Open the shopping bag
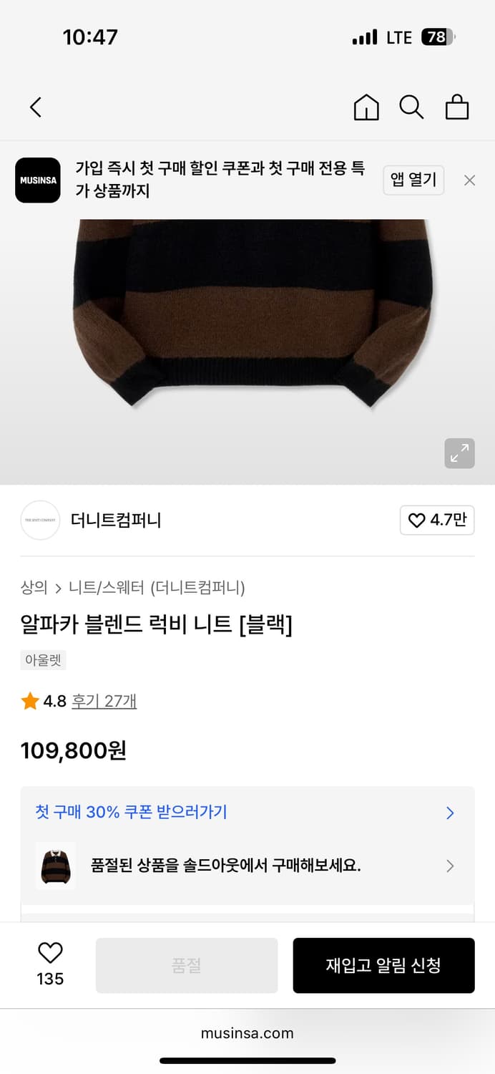Image resolution: width=495 pixels, height=1074 pixels. (x=458, y=107)
